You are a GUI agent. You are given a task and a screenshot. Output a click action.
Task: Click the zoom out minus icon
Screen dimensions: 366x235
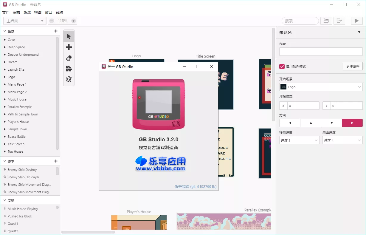point(52,21)
